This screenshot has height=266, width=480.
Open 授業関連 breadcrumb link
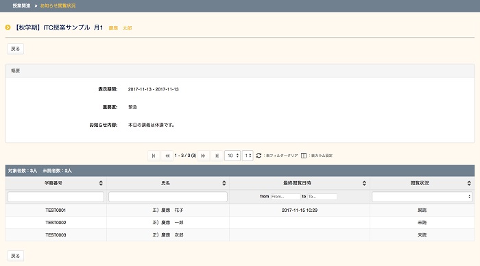(x=21, y=5)
